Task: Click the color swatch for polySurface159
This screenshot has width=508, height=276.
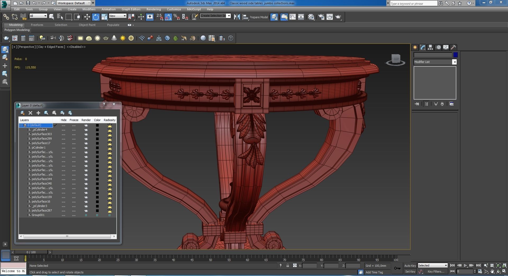Action: (x=97, y=197)
